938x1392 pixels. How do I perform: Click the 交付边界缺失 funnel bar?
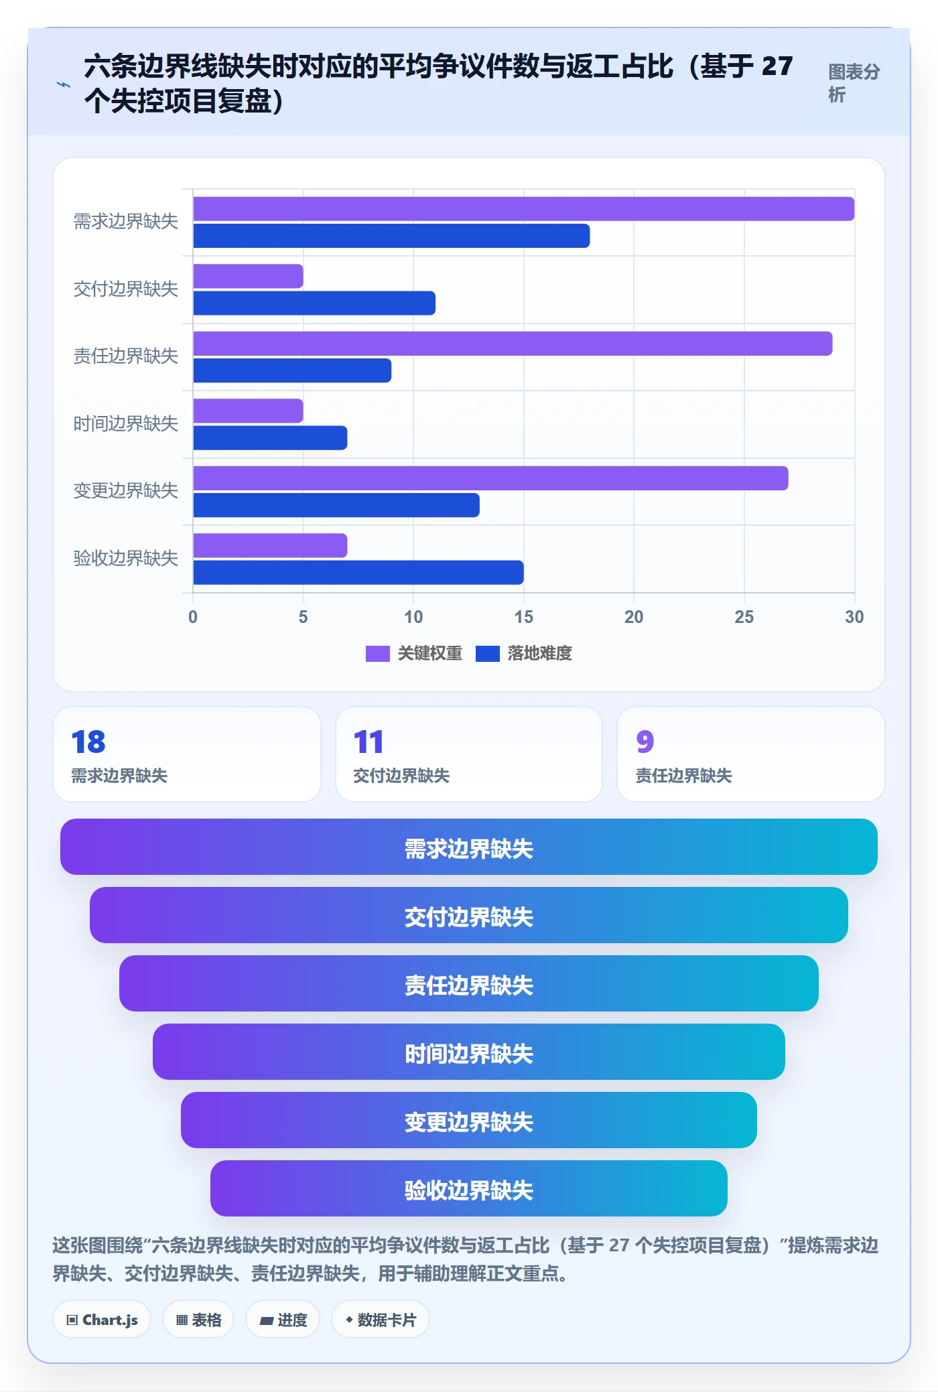tap(469, 915)
